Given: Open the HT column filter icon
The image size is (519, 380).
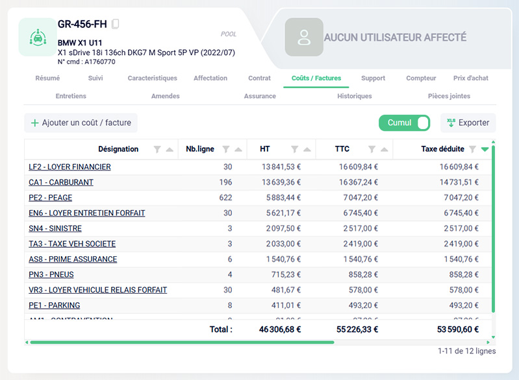Looking at the screenshot, I should (295, 149).
